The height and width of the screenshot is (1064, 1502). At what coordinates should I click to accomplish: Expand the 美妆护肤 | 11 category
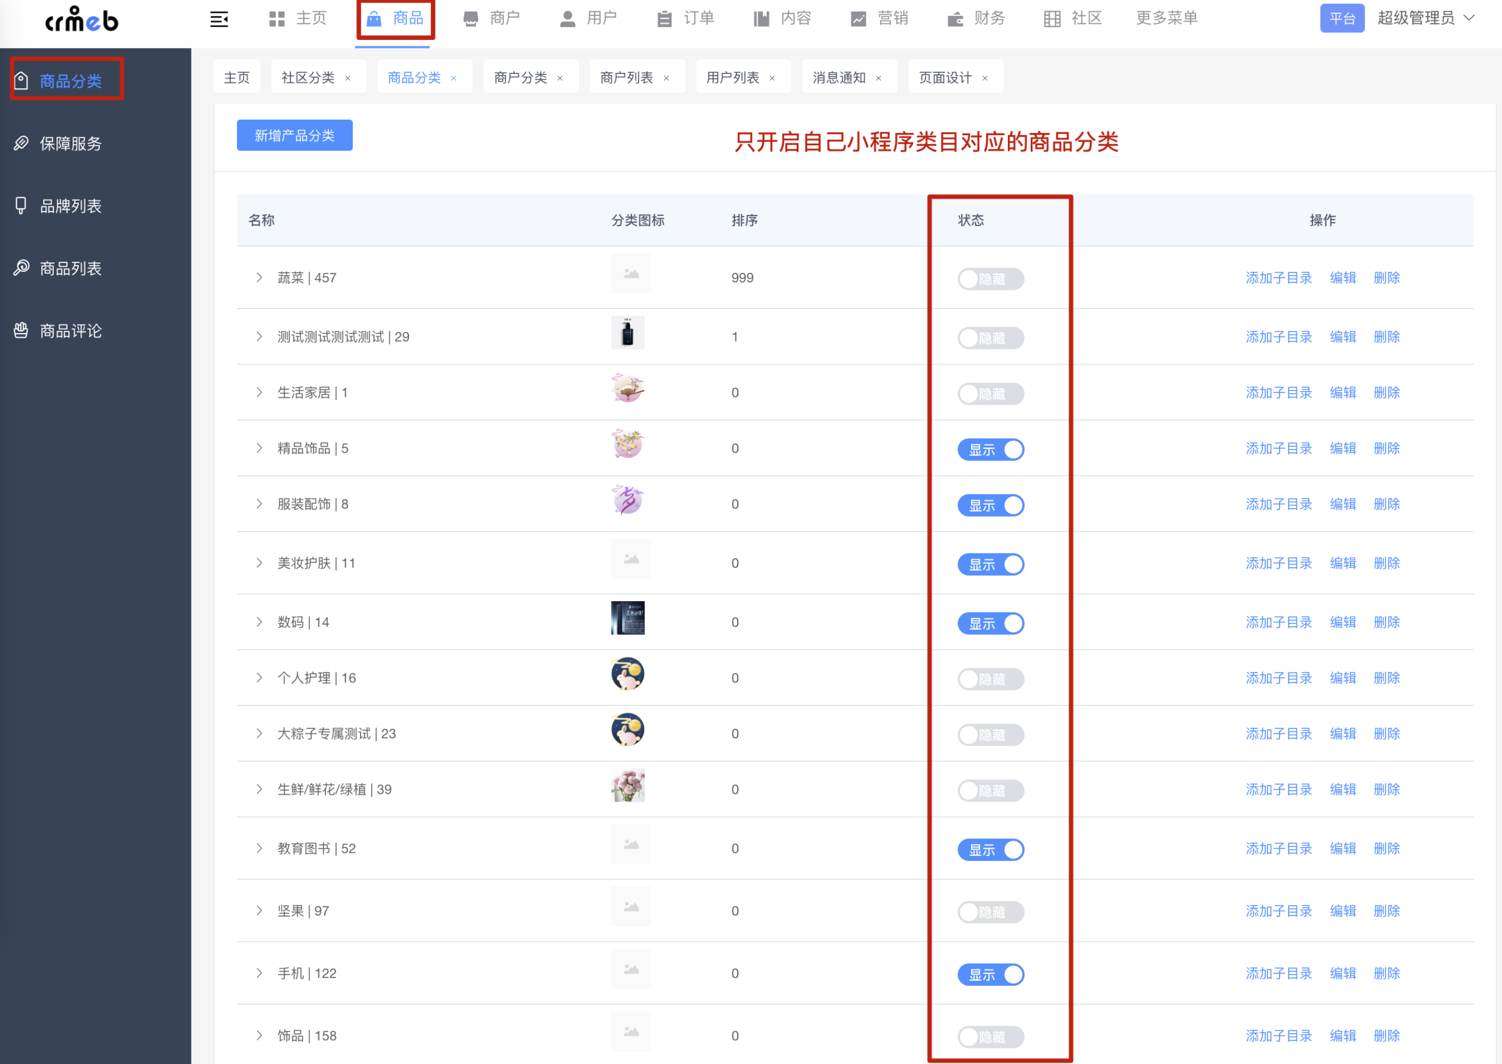[260, 563]
